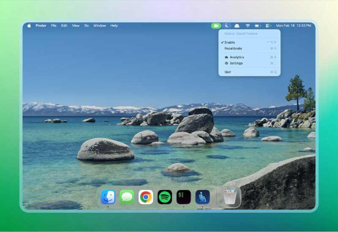
Task: Click the date and time clock
Action: (293, 26)
